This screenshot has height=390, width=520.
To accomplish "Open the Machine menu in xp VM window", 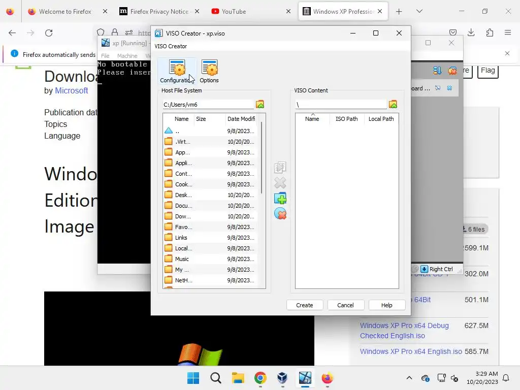I will 127,56.
